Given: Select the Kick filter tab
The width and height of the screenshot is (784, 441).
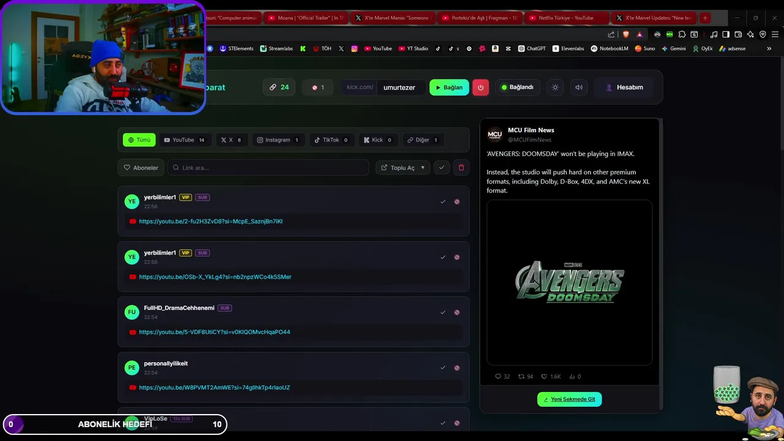Looking at the screenshot, I should point(378,140).
